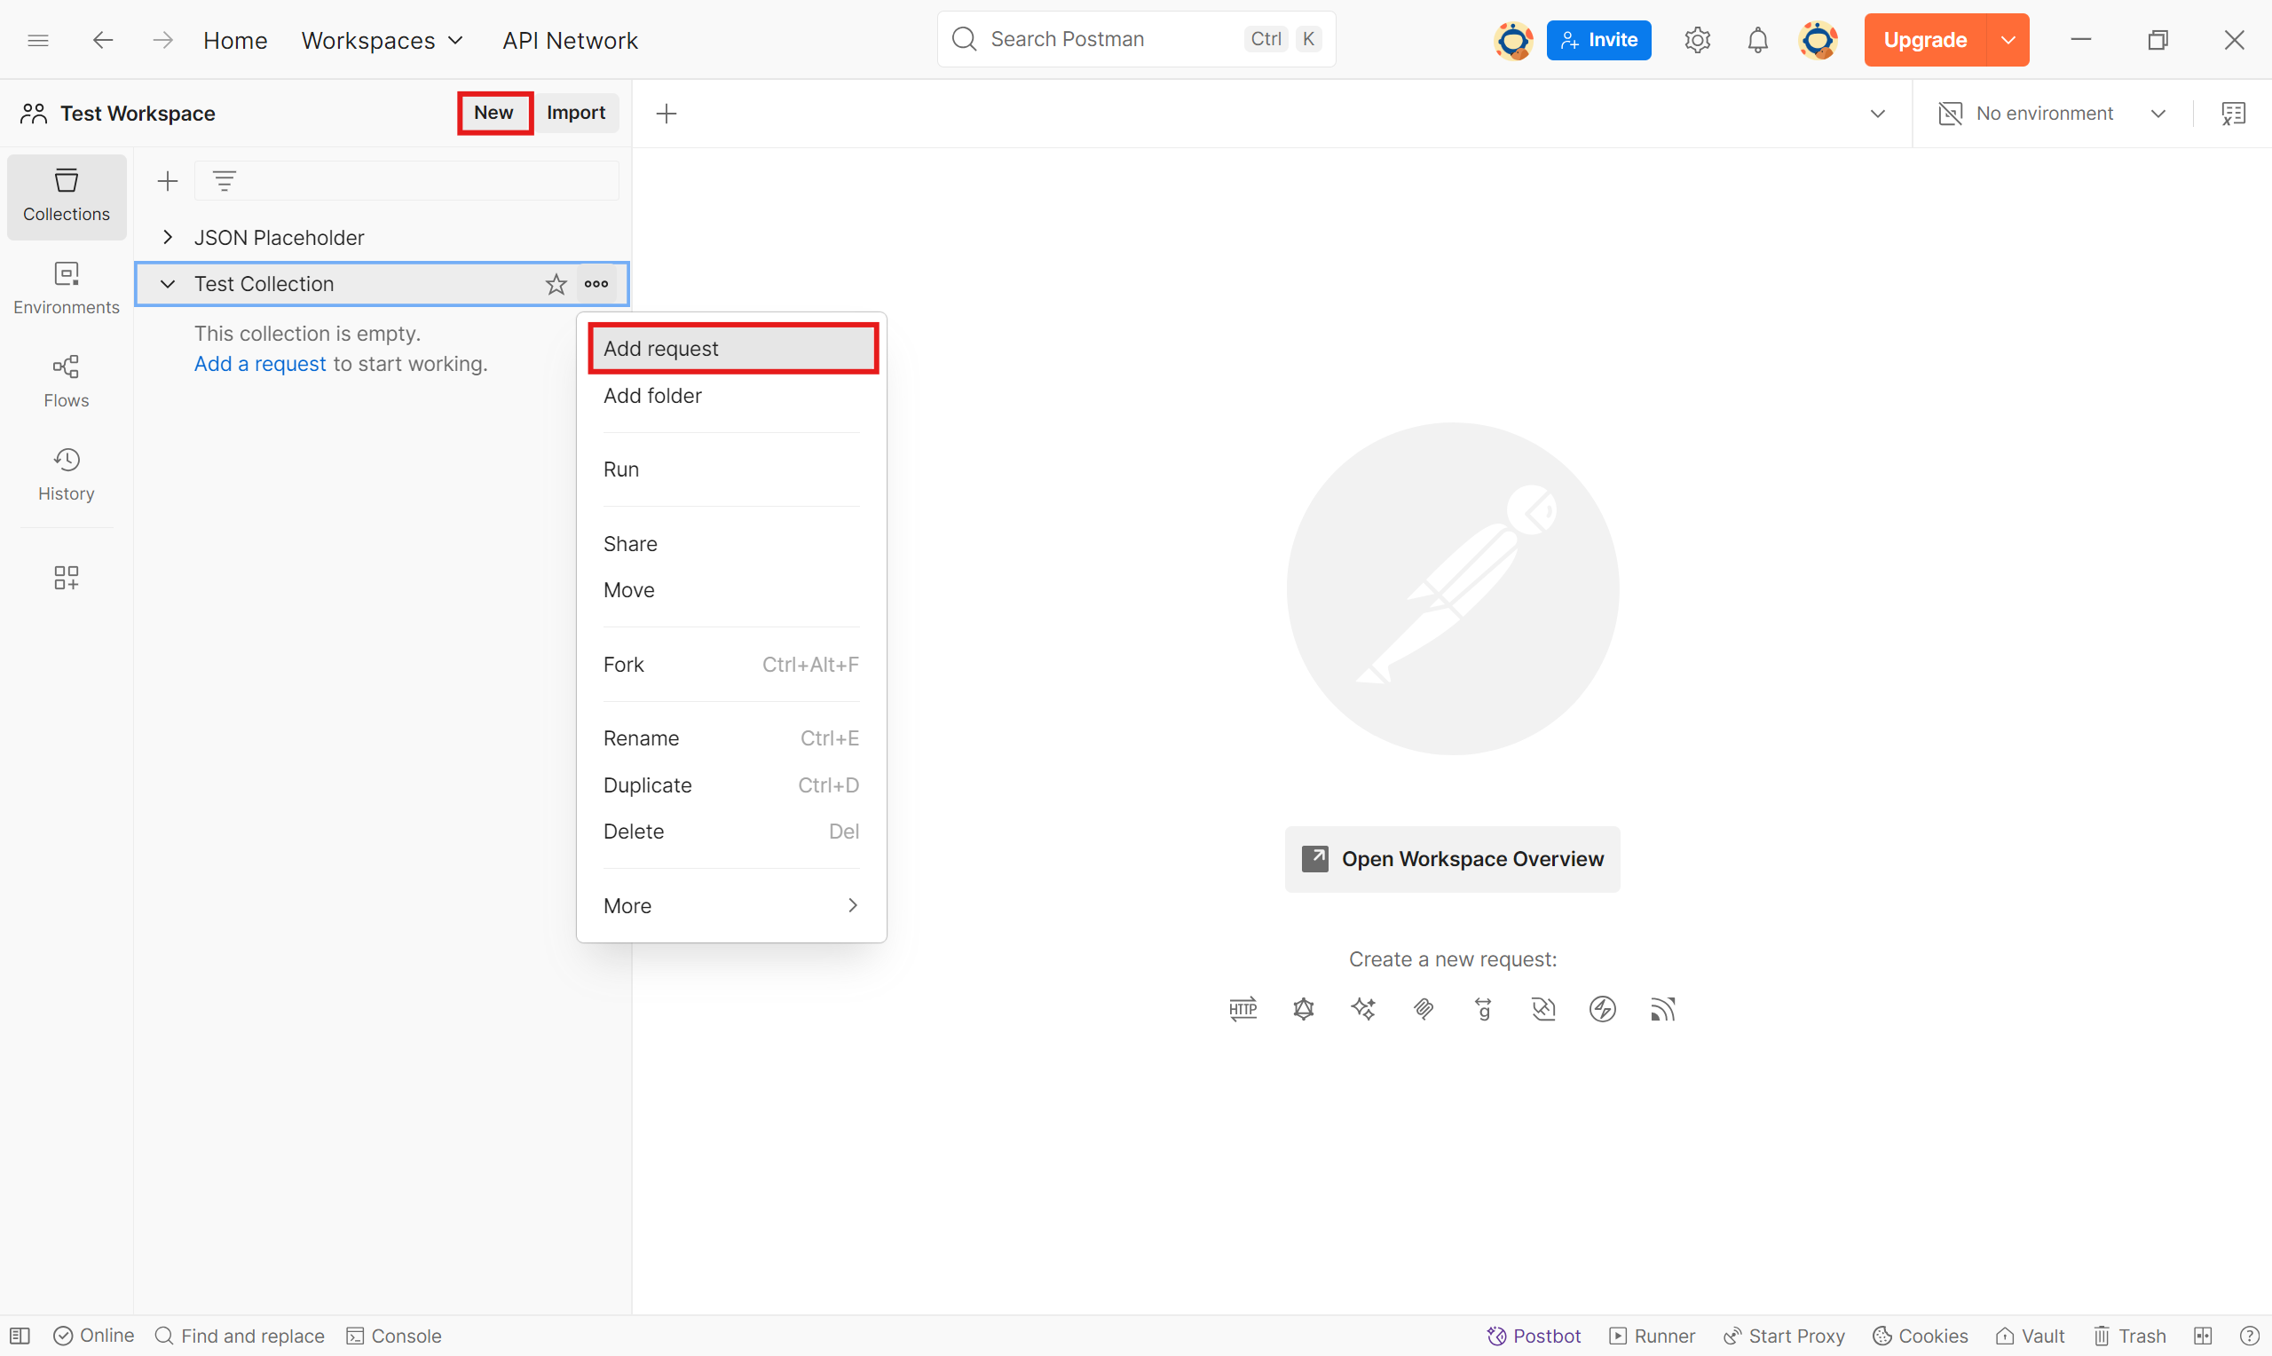Select Fork in the context menu
The width and height of the screenshot is (2272, 1356).
coord(730,665)
